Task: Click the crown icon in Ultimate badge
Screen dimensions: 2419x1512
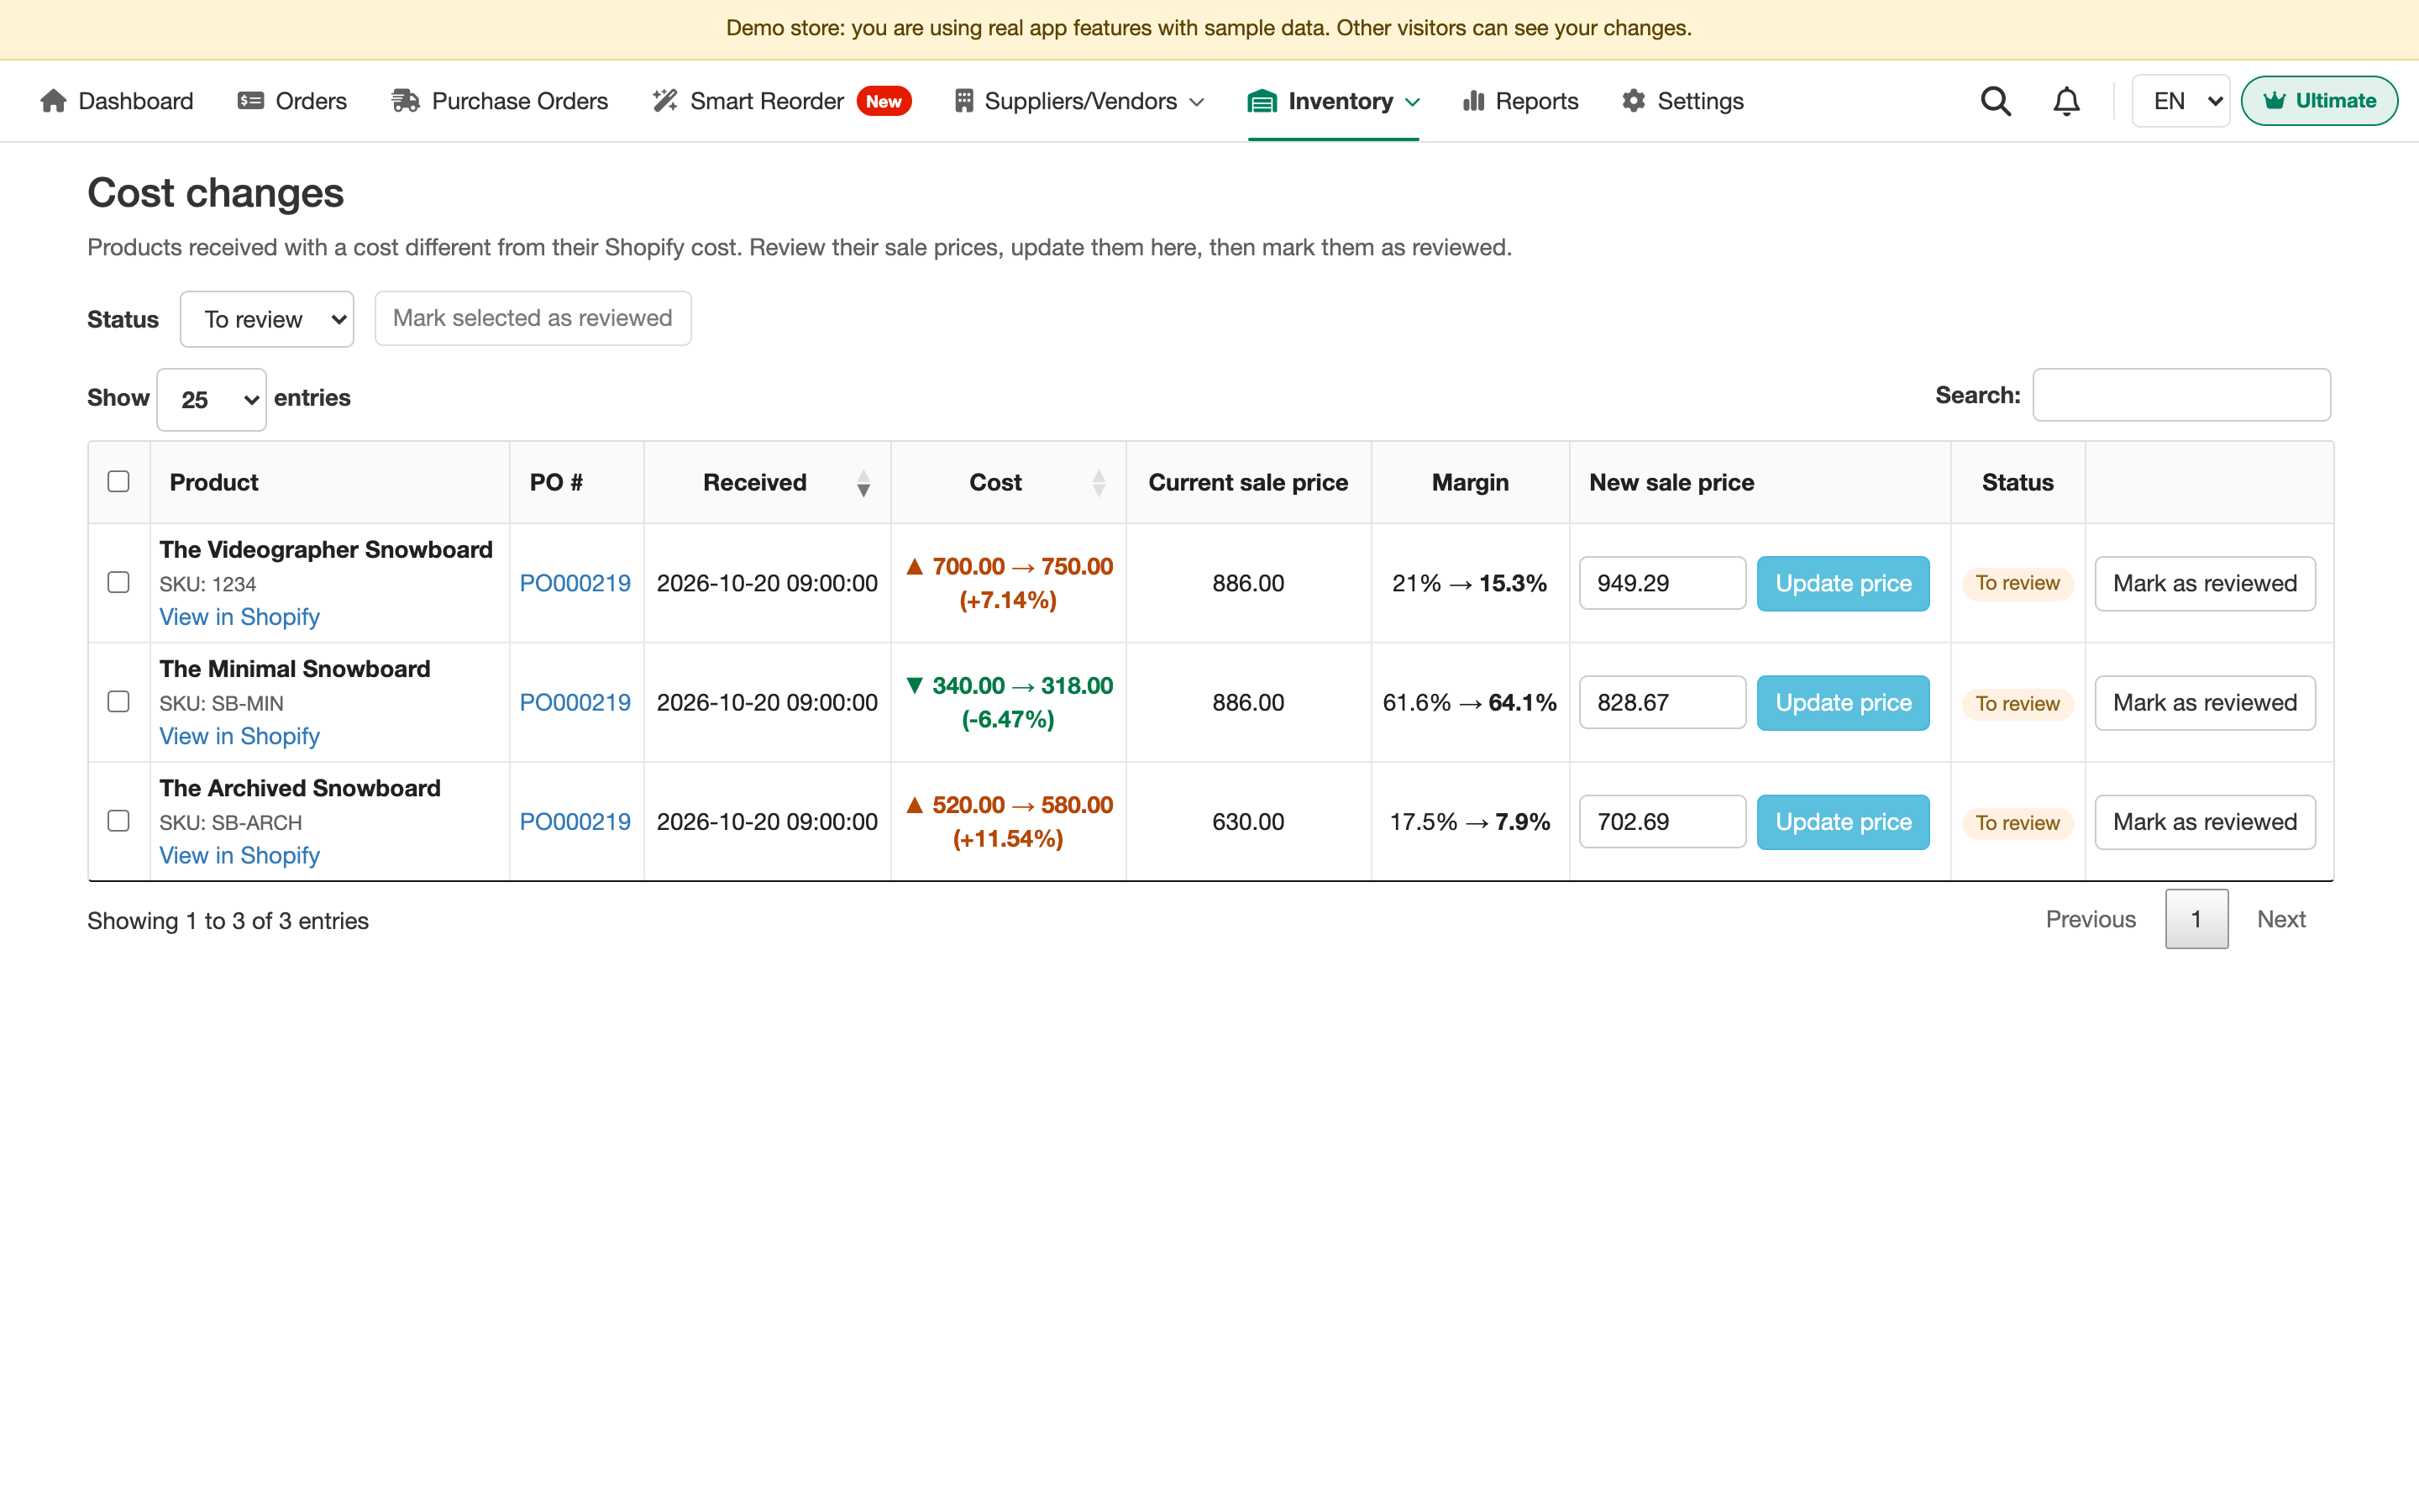Action: tap(2275, 100)
